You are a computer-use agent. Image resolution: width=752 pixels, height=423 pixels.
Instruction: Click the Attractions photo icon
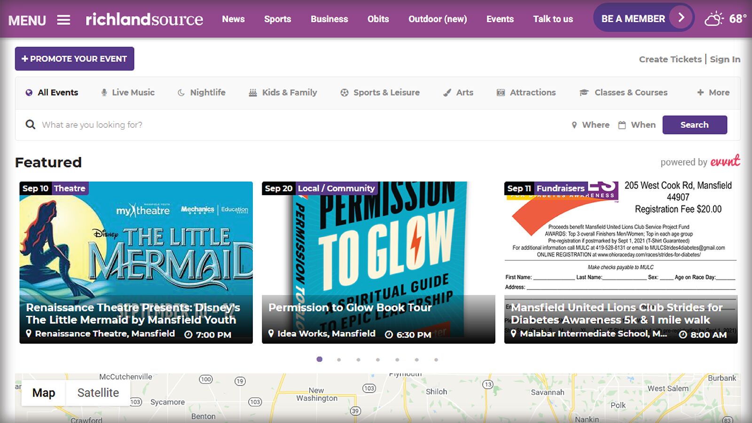(501, 93)
